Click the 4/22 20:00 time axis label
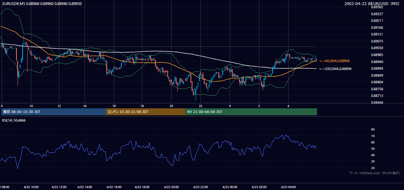404x190 pixels. 171,187
